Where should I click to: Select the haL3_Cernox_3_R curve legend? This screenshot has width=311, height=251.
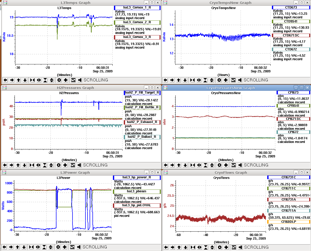[137, 37]
